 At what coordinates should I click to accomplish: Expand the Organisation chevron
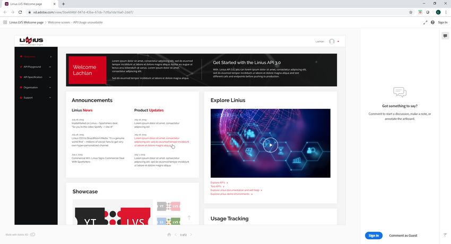click(50, 88)
